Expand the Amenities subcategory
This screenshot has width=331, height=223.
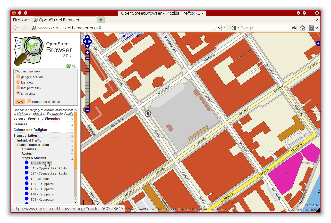coord(29,149)
